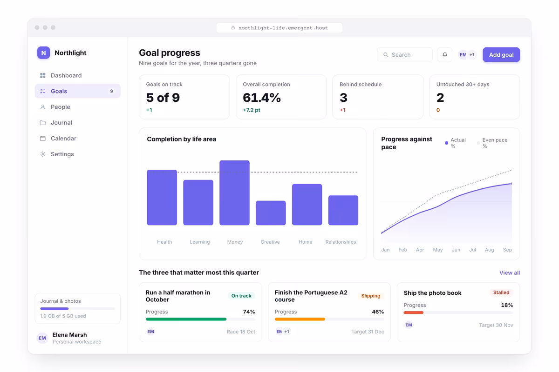The image size is (559, 372).
Task: Click the Slipping status badge
Action: click(371, 296)
